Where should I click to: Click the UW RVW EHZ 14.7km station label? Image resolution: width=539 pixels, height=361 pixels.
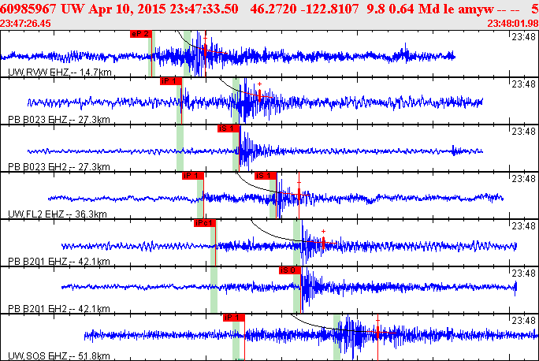point(60,73)
